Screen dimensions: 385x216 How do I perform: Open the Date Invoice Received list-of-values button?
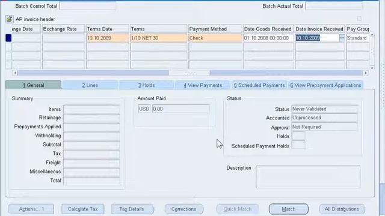click(342, 38)
